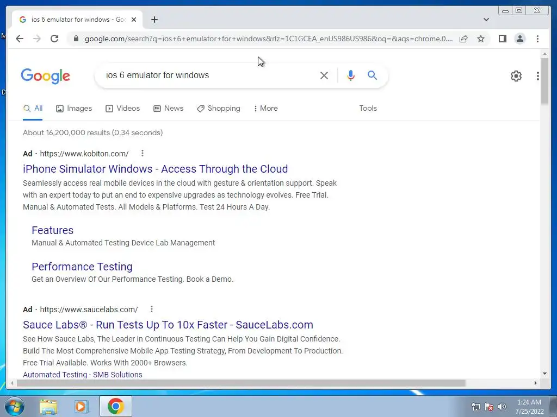
Task: Submit search with the magnifying glass
Action: coord(372,75)
